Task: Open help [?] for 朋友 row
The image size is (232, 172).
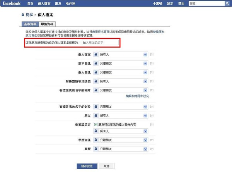Action: pos(152,115)
